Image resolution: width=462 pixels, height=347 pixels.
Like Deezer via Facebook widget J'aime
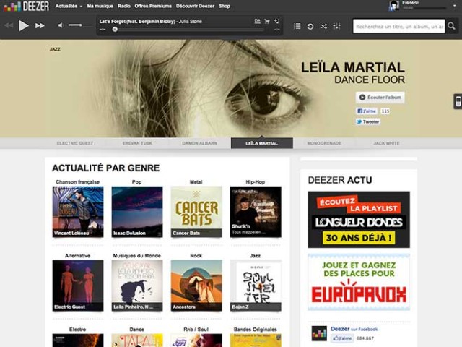point(341,338)
